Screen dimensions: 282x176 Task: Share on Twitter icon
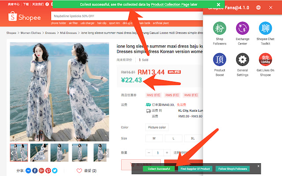click(55, 170)
